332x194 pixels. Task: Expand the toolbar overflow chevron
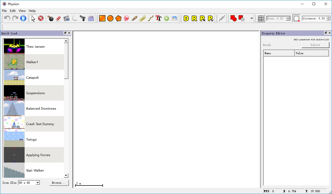tap(251, 18)
